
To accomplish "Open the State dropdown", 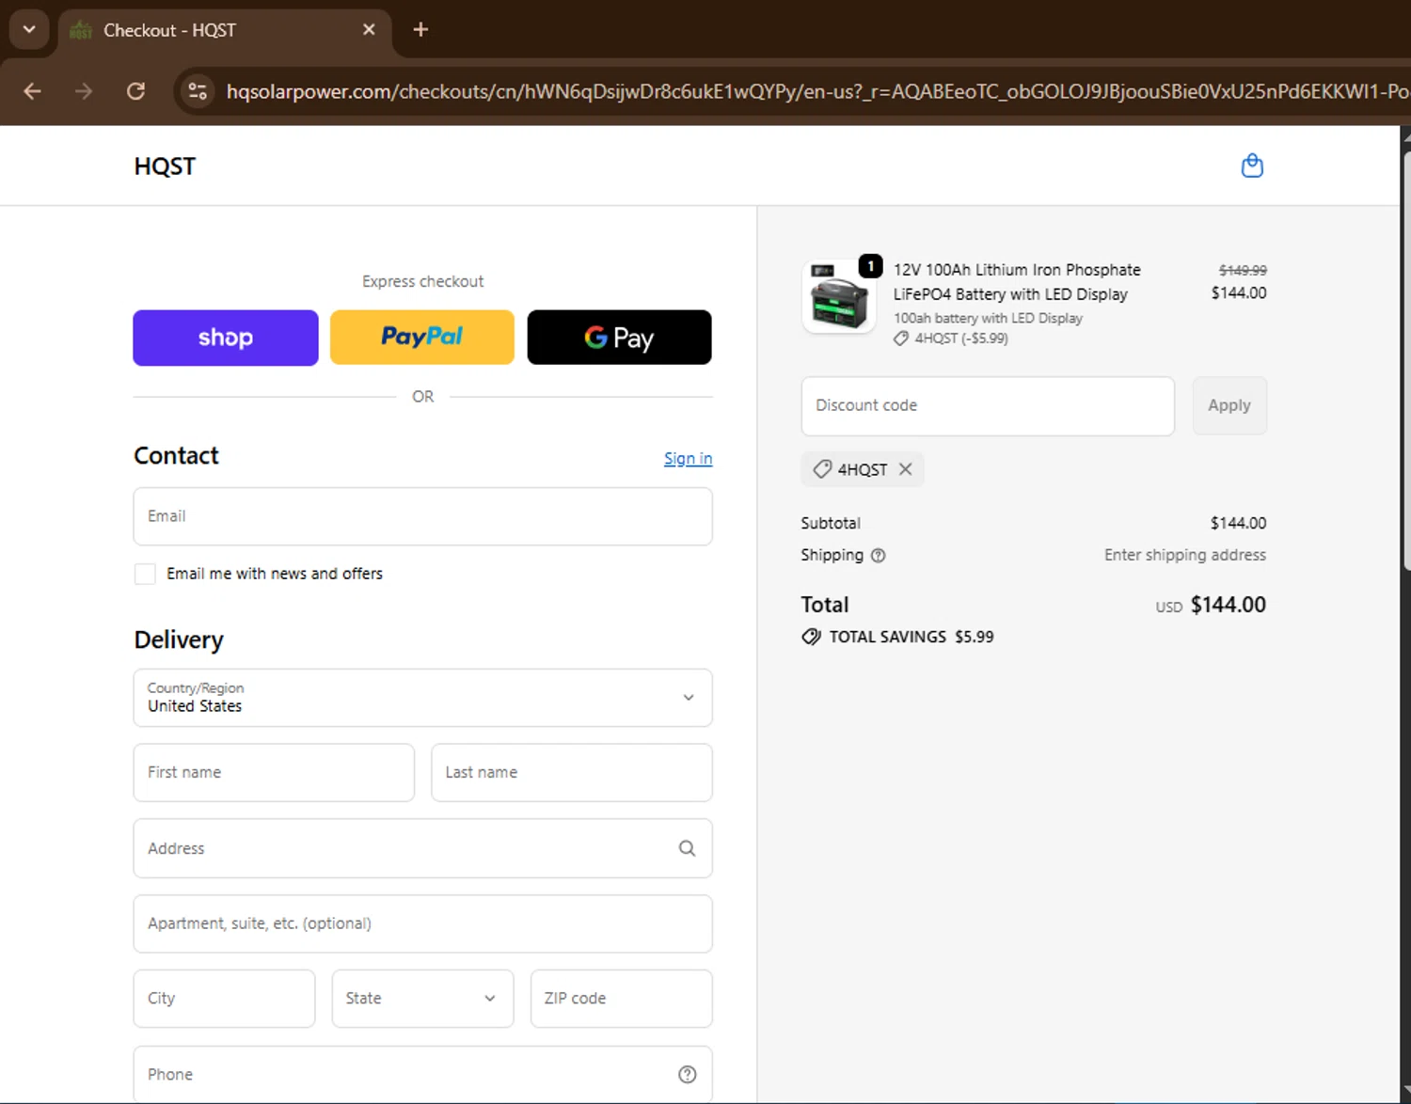I will [422, 999].
